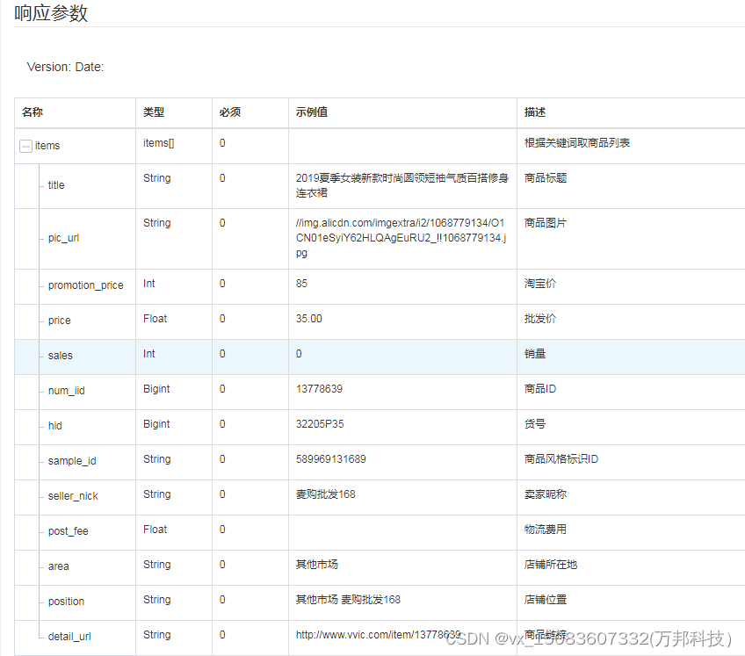Click the 'Bigint' type in the hid row
745x656 pixels.
point(156,424)
